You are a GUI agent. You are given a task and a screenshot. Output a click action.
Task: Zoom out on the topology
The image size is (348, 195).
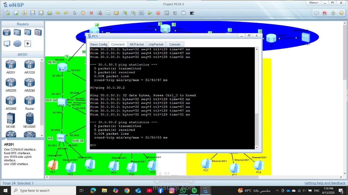[x=133, y=13]
